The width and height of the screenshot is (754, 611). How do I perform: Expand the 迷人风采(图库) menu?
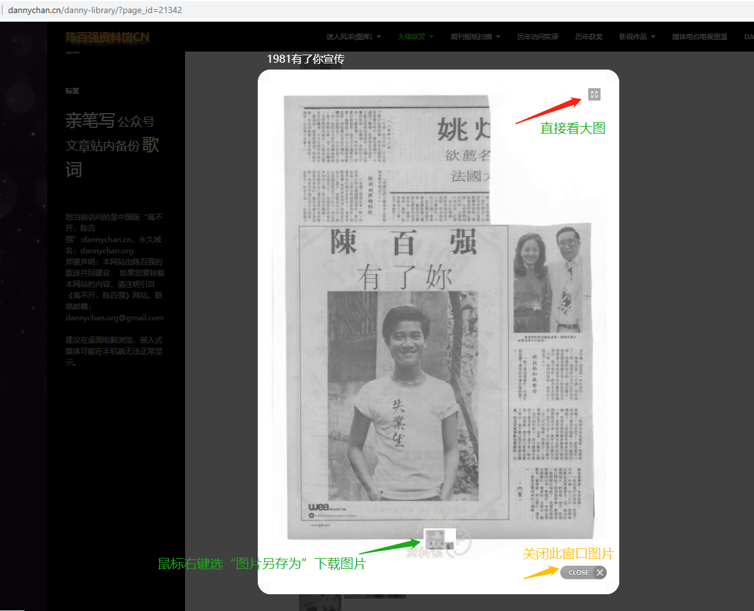pos(354,37)
